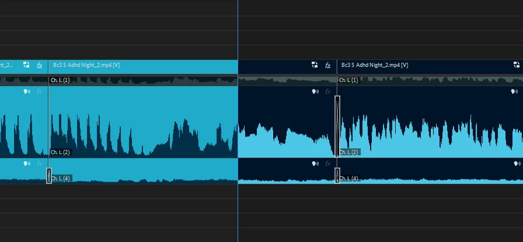The image size is (523, 242).
Task: Open the fx badge on the dark video clip after the playhead
Action: tap(328, 65)
